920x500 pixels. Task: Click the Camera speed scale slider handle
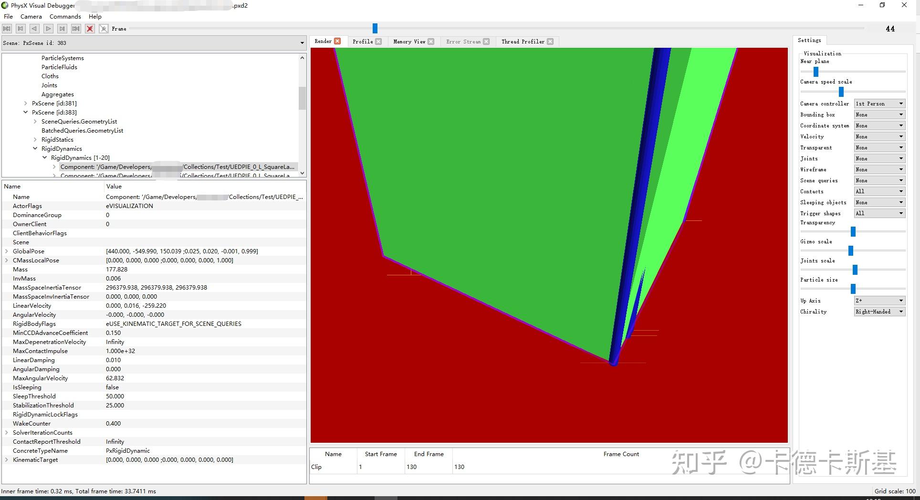(x=841, y=92)
